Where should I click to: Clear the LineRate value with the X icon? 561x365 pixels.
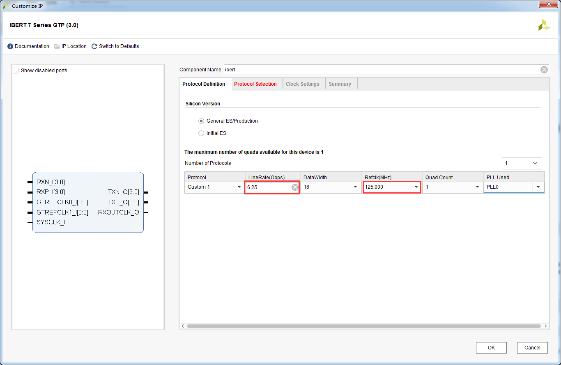(295, 187)
